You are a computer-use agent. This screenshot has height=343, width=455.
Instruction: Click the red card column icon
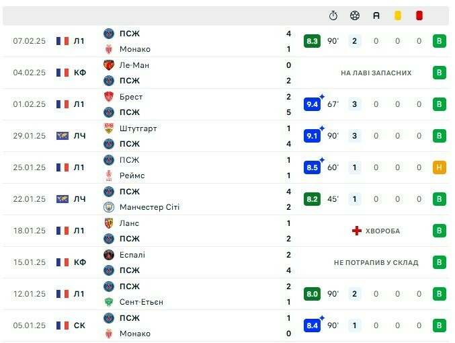pyautogui.click(x=419, y=15)
